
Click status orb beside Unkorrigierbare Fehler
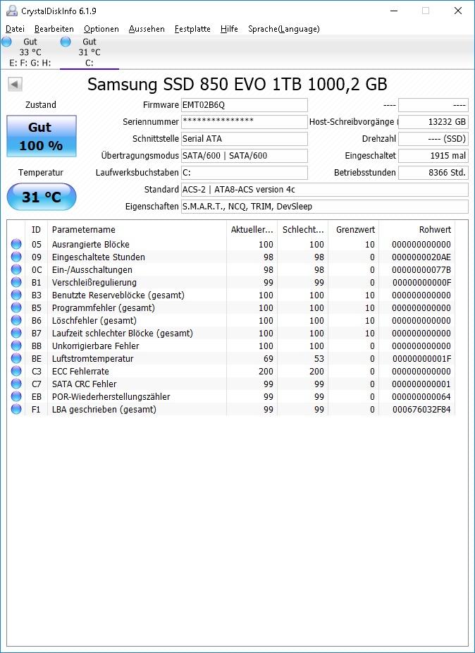tap(16, 346)
